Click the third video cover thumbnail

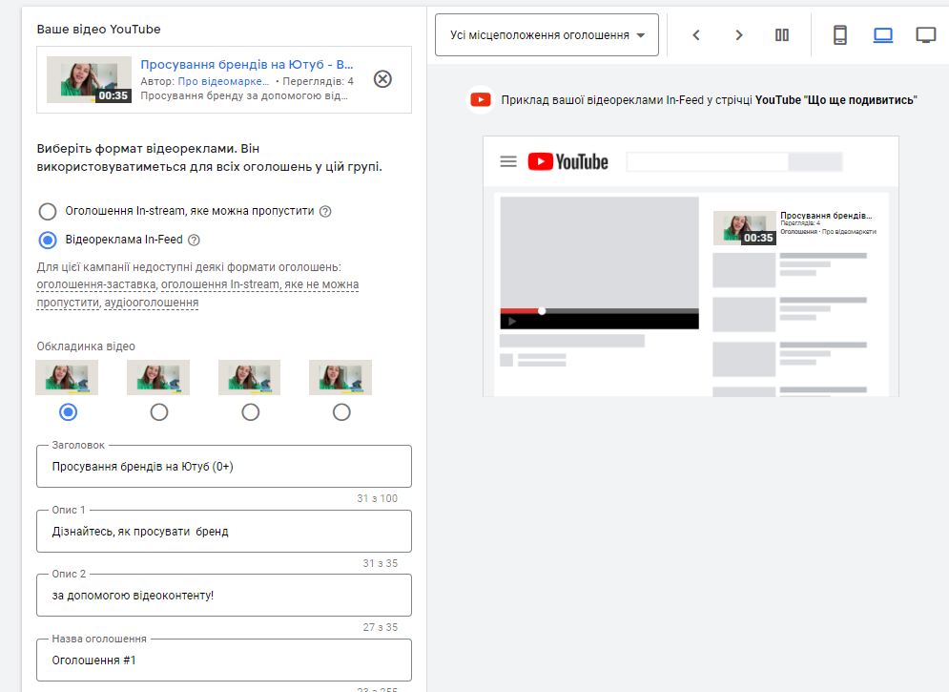tap(249, 377)
